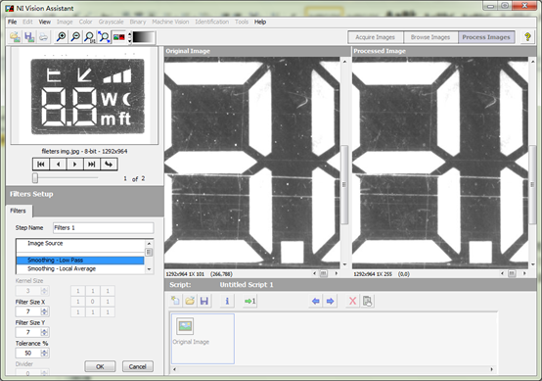542x381 pixels.
Task: Click the Step Name input field
Action: 103,227
